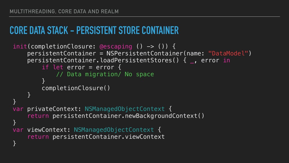
Task: Click the "DataModel" string literal
Action: click(x=228, y=53)
